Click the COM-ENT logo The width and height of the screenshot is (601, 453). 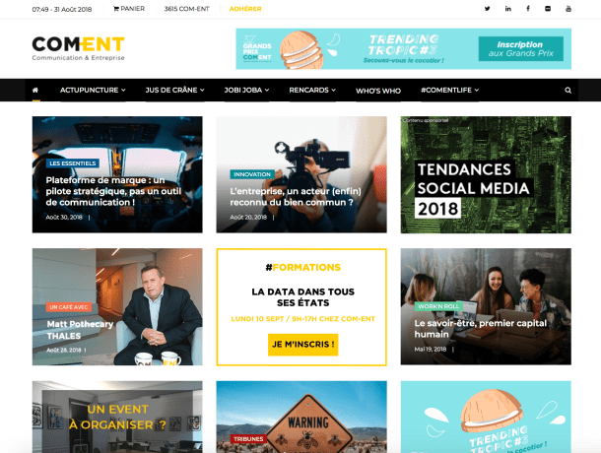pyautogui.click(x=78, y=48)
